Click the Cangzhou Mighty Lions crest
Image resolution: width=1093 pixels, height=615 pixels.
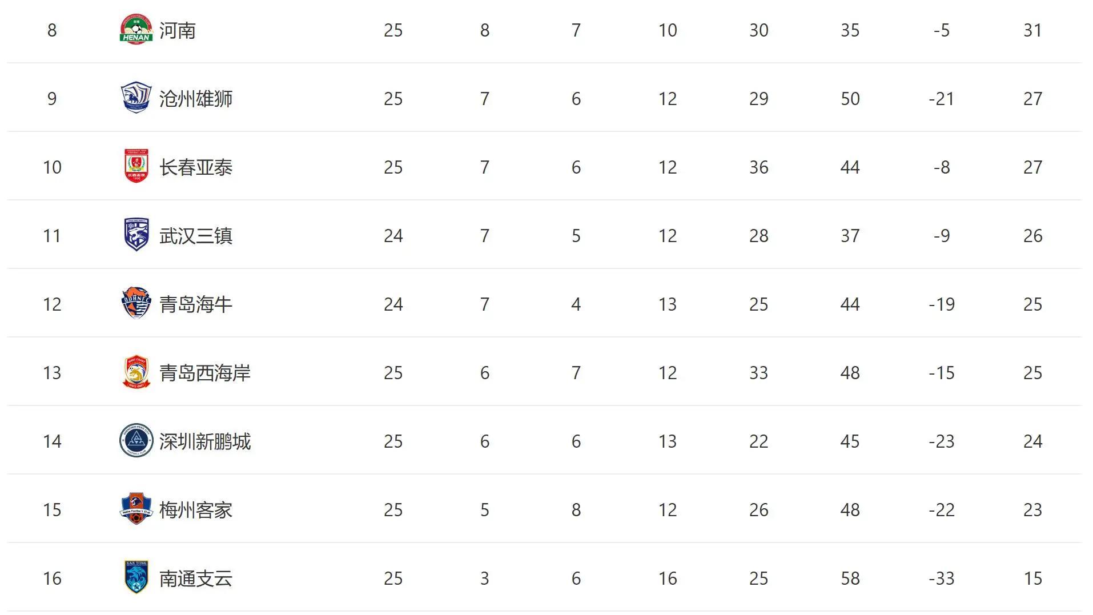click(136, 98)
